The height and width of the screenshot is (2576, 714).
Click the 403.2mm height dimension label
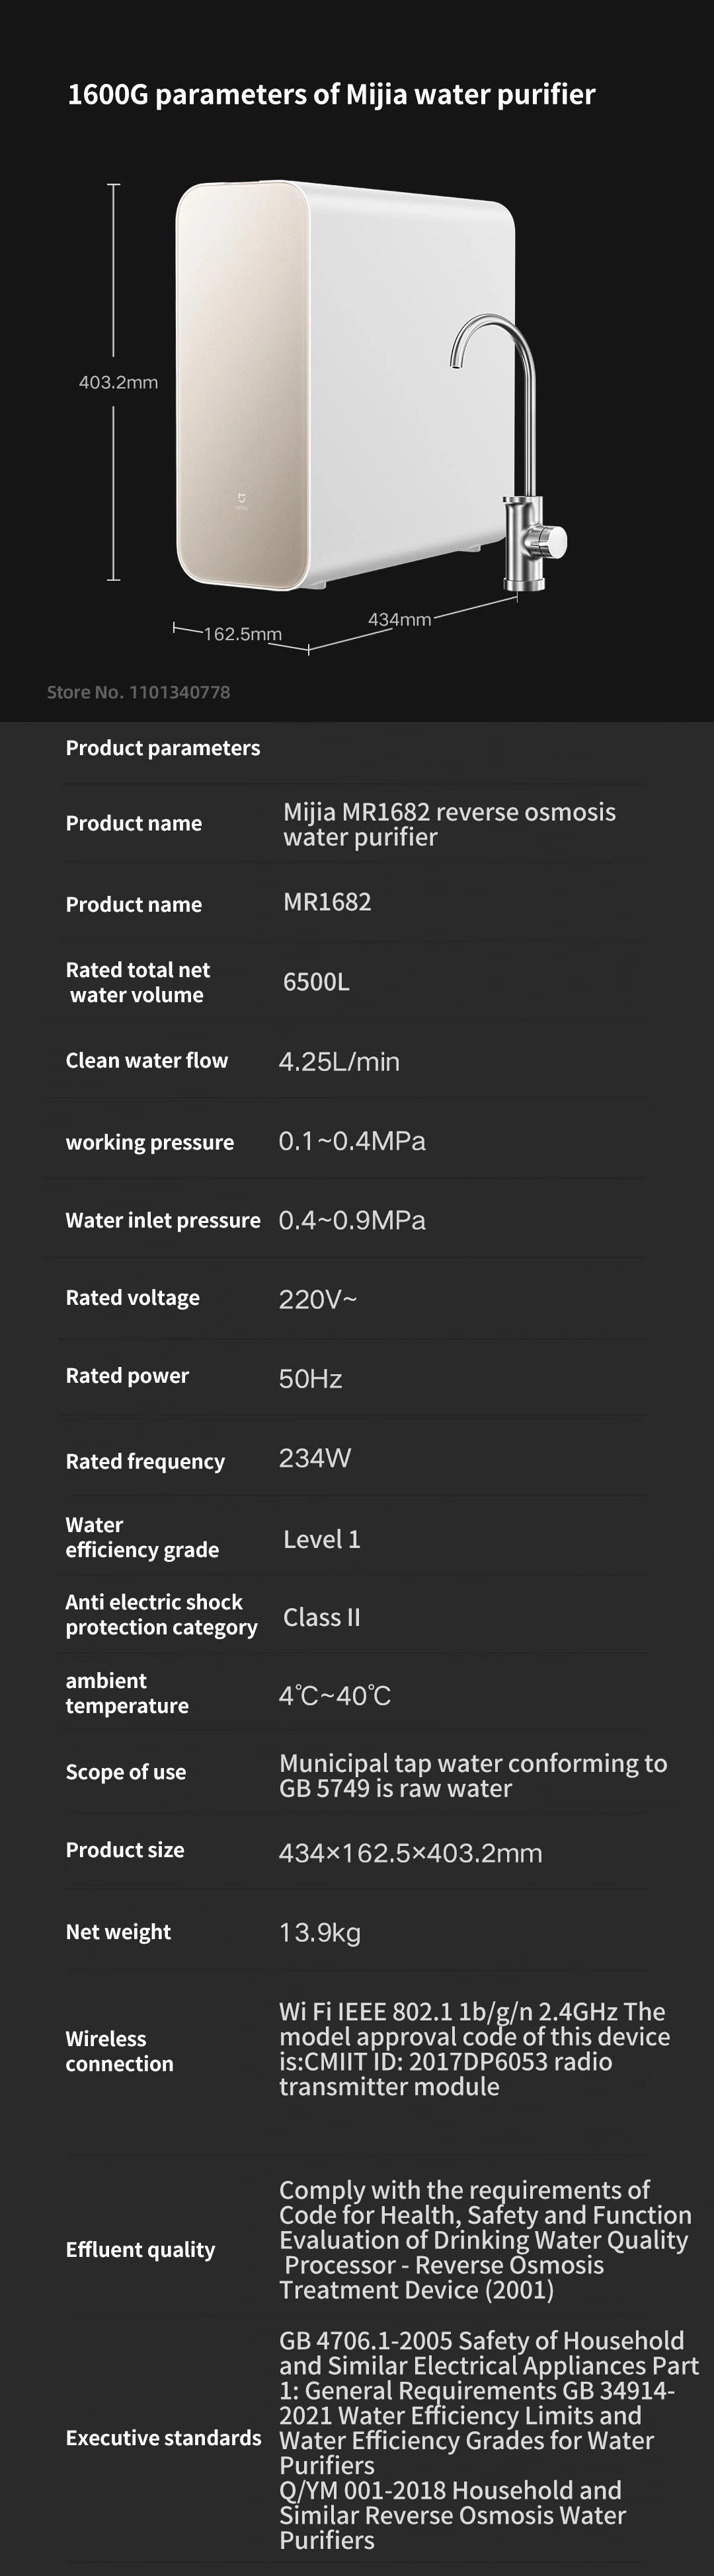[118, 382]
